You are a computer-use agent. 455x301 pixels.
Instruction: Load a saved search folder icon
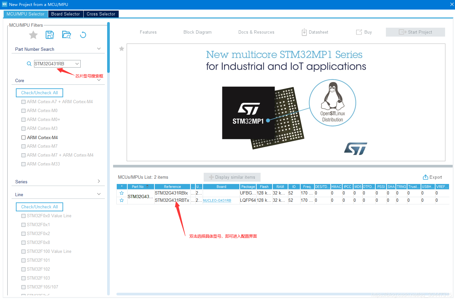click(66, 35)
